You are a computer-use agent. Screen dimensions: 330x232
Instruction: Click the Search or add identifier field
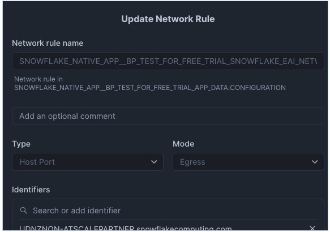(x=168, y=210)
